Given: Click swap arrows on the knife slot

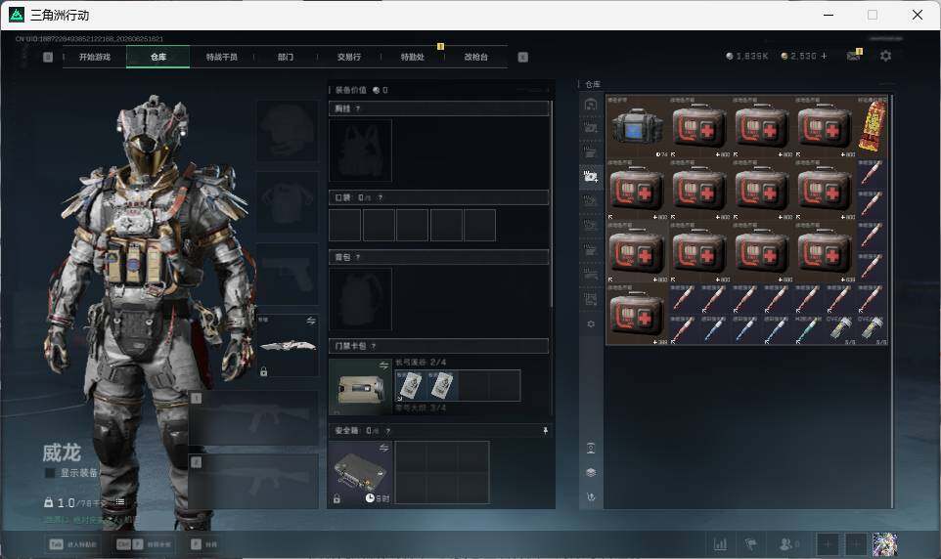Looking at the screenshot, I should [x=311, y=321].
